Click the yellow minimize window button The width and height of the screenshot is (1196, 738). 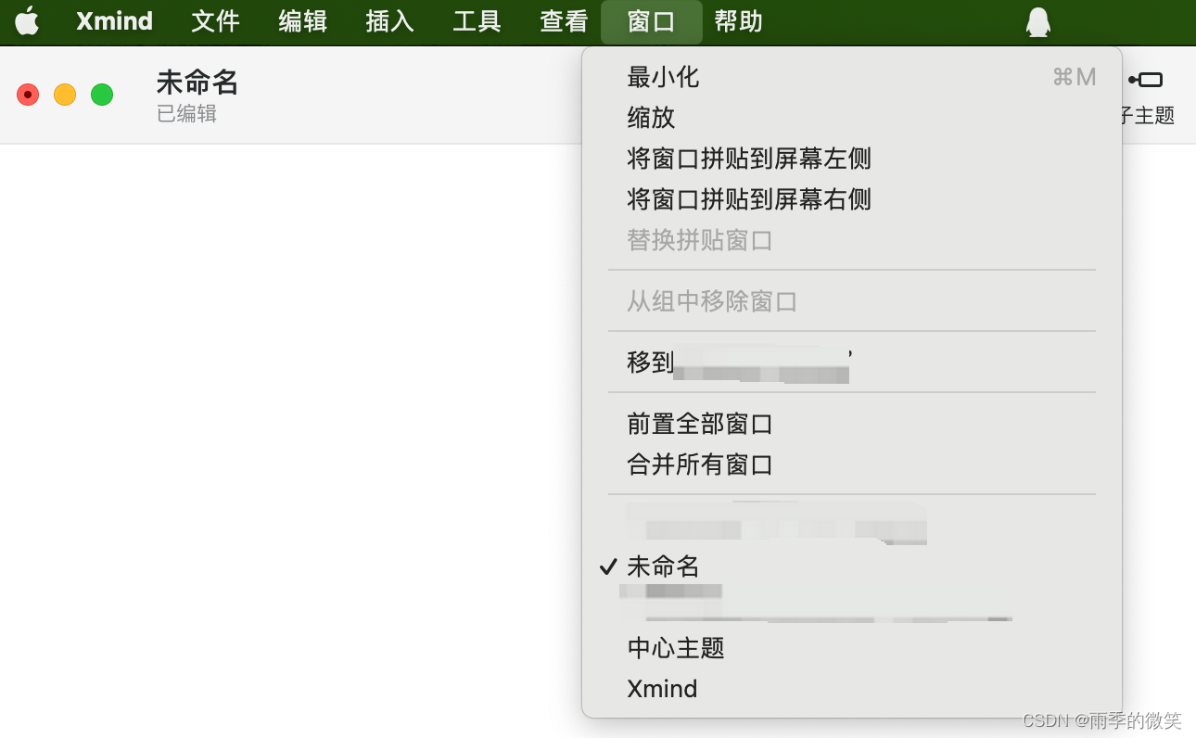pyautogui.click(x=65, y=95)
